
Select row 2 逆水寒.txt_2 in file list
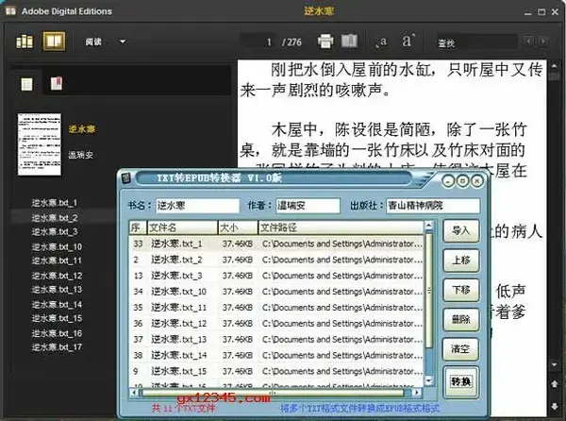point(276,260)
